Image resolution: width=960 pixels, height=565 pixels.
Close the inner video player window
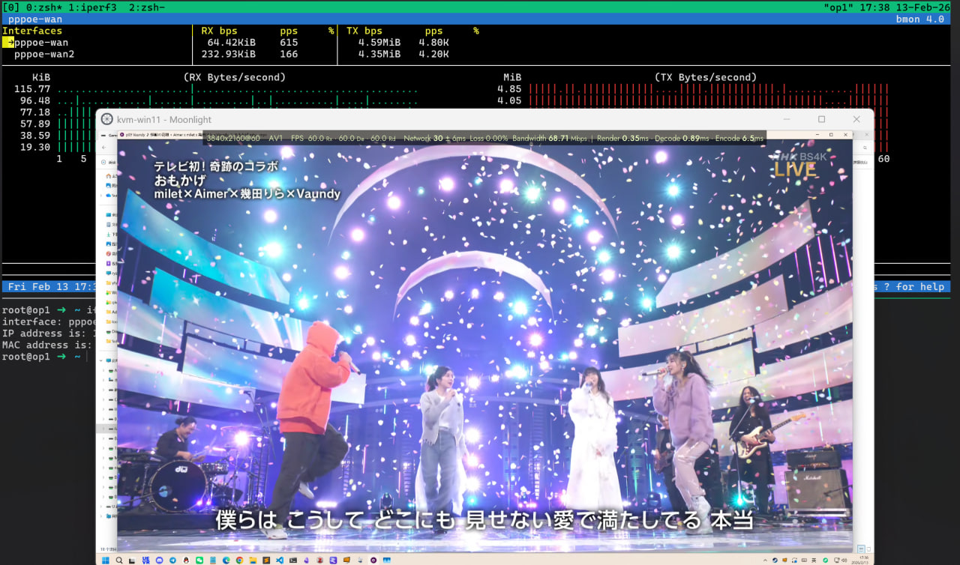847,135
